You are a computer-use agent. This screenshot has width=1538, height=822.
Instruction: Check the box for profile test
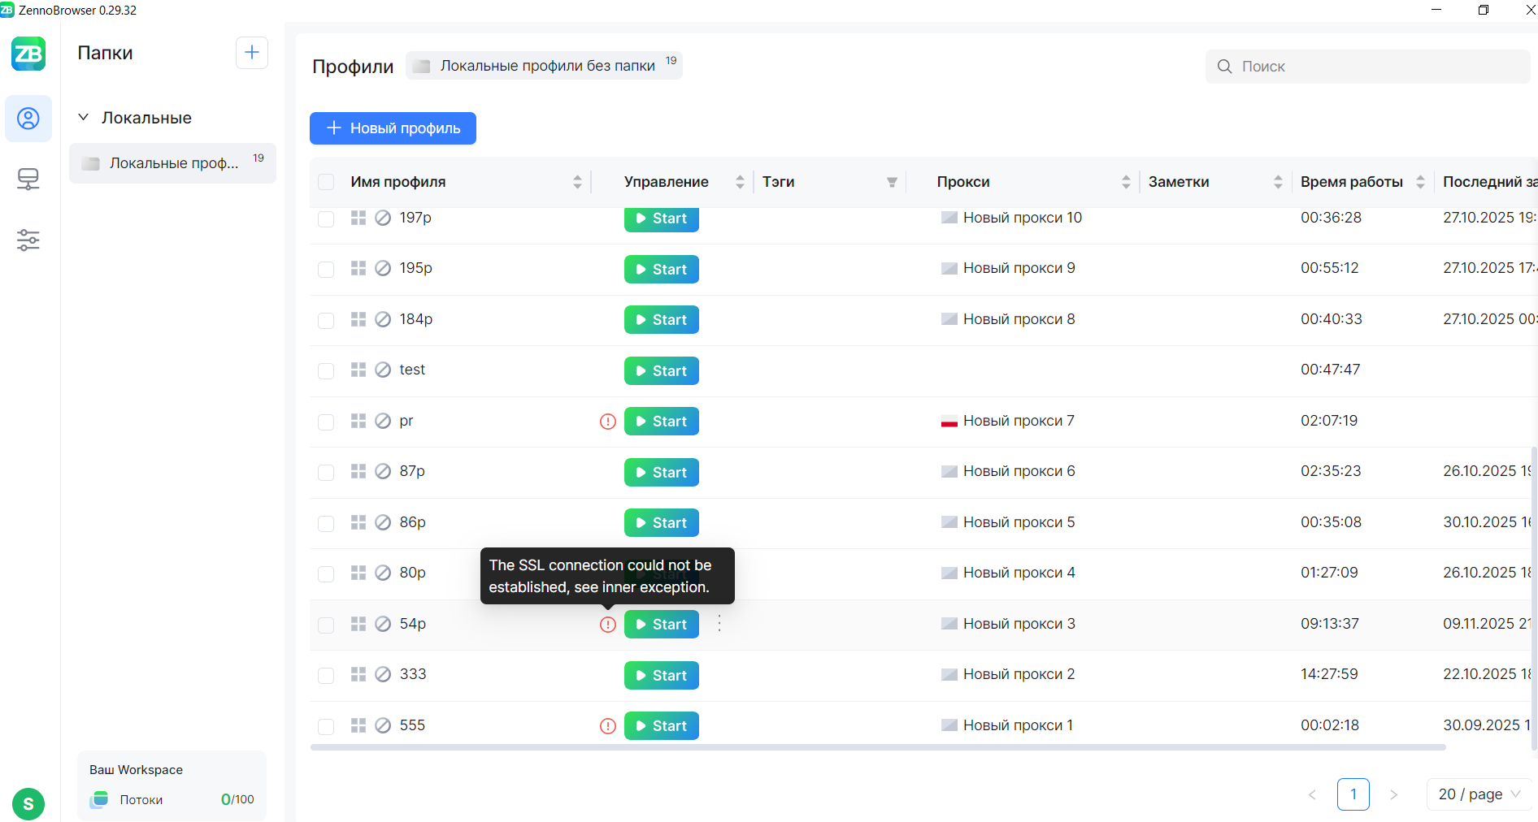326,371
